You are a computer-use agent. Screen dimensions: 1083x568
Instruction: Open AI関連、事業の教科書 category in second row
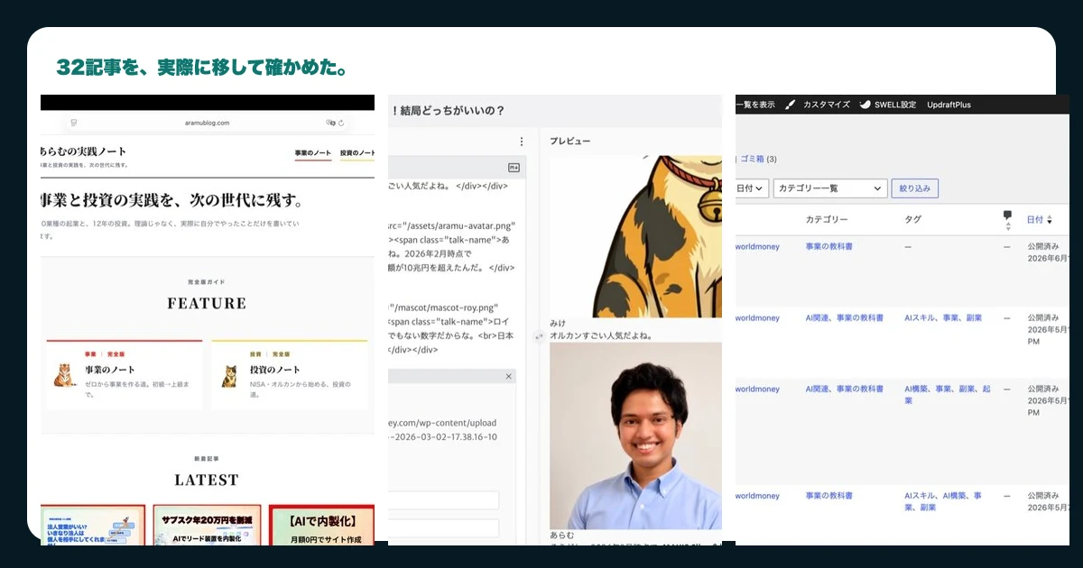coord(844,317)
